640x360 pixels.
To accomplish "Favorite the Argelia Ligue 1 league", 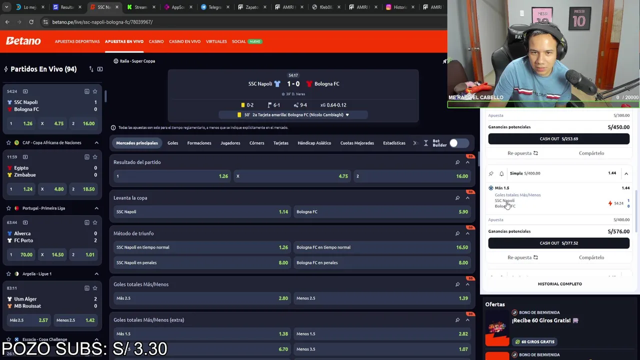I will tap(8, 273).
